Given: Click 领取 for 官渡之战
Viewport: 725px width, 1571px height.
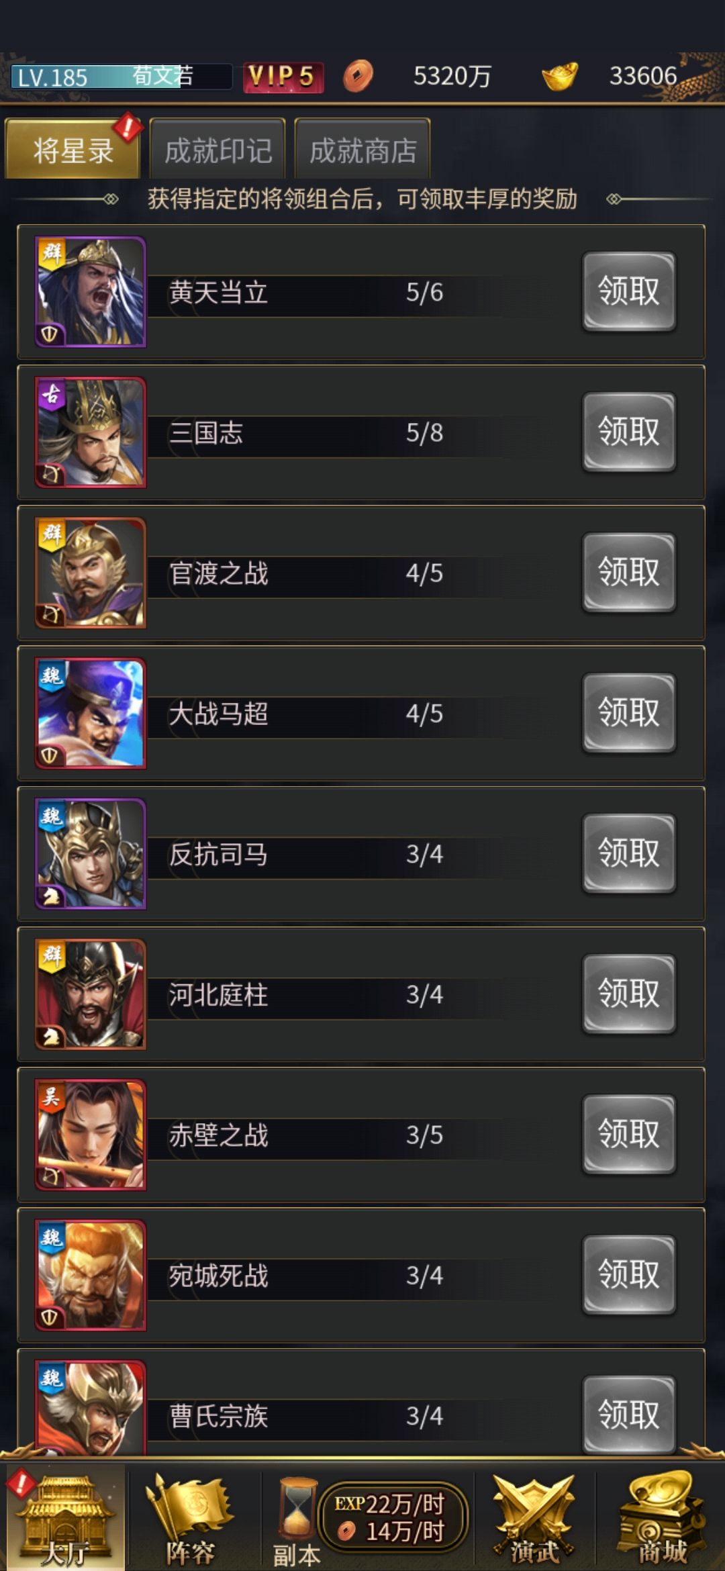Looking at the screenshot, I should pyautogui.click(x=629, y=572).
